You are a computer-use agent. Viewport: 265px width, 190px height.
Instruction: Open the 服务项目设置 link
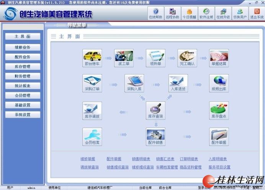pos(219,167)
